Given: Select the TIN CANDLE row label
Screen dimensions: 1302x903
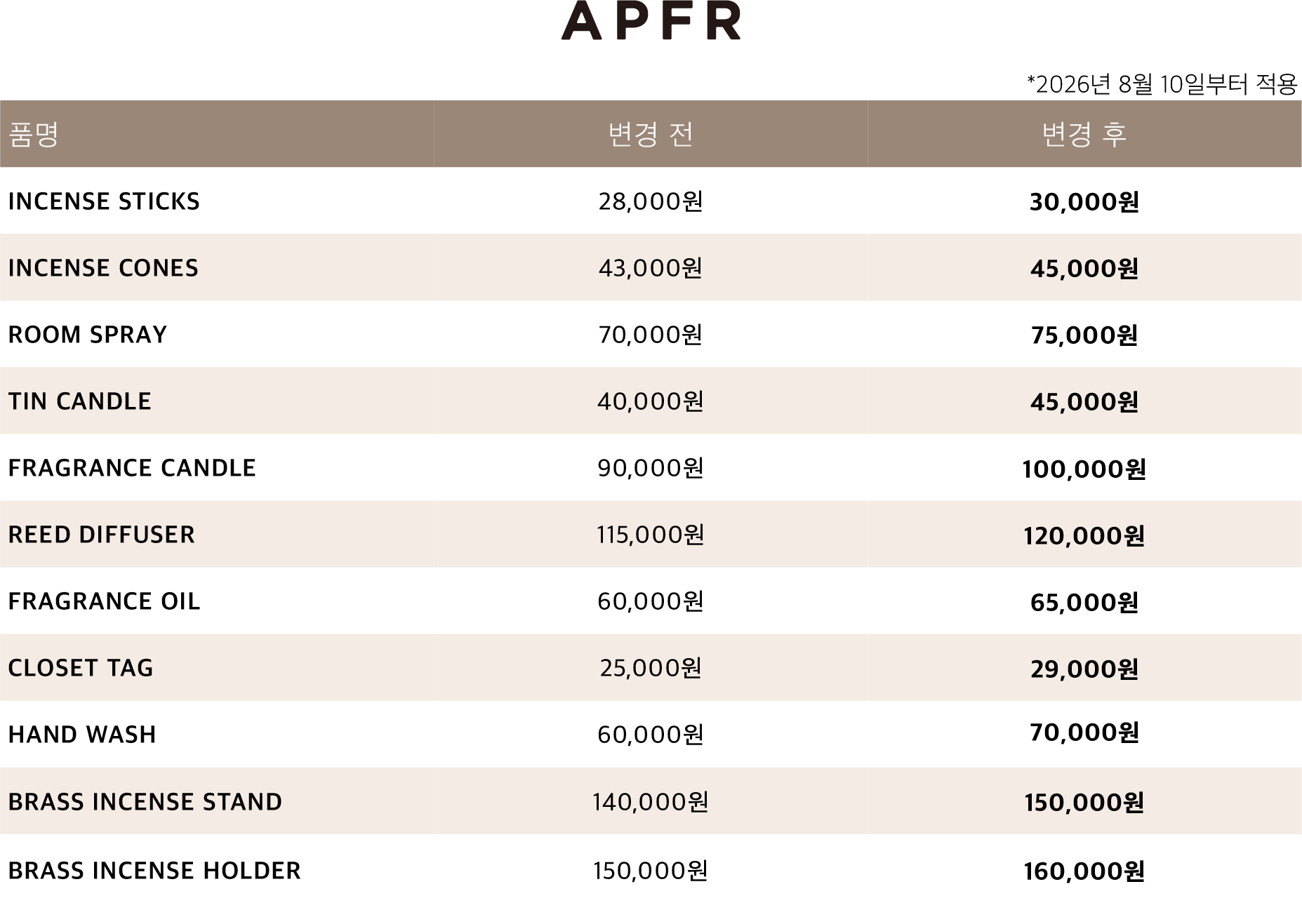Looking at the screenshot, I should 80,401.
